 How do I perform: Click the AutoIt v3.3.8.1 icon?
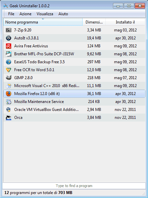pyautogui.click(x=9, y=38)
